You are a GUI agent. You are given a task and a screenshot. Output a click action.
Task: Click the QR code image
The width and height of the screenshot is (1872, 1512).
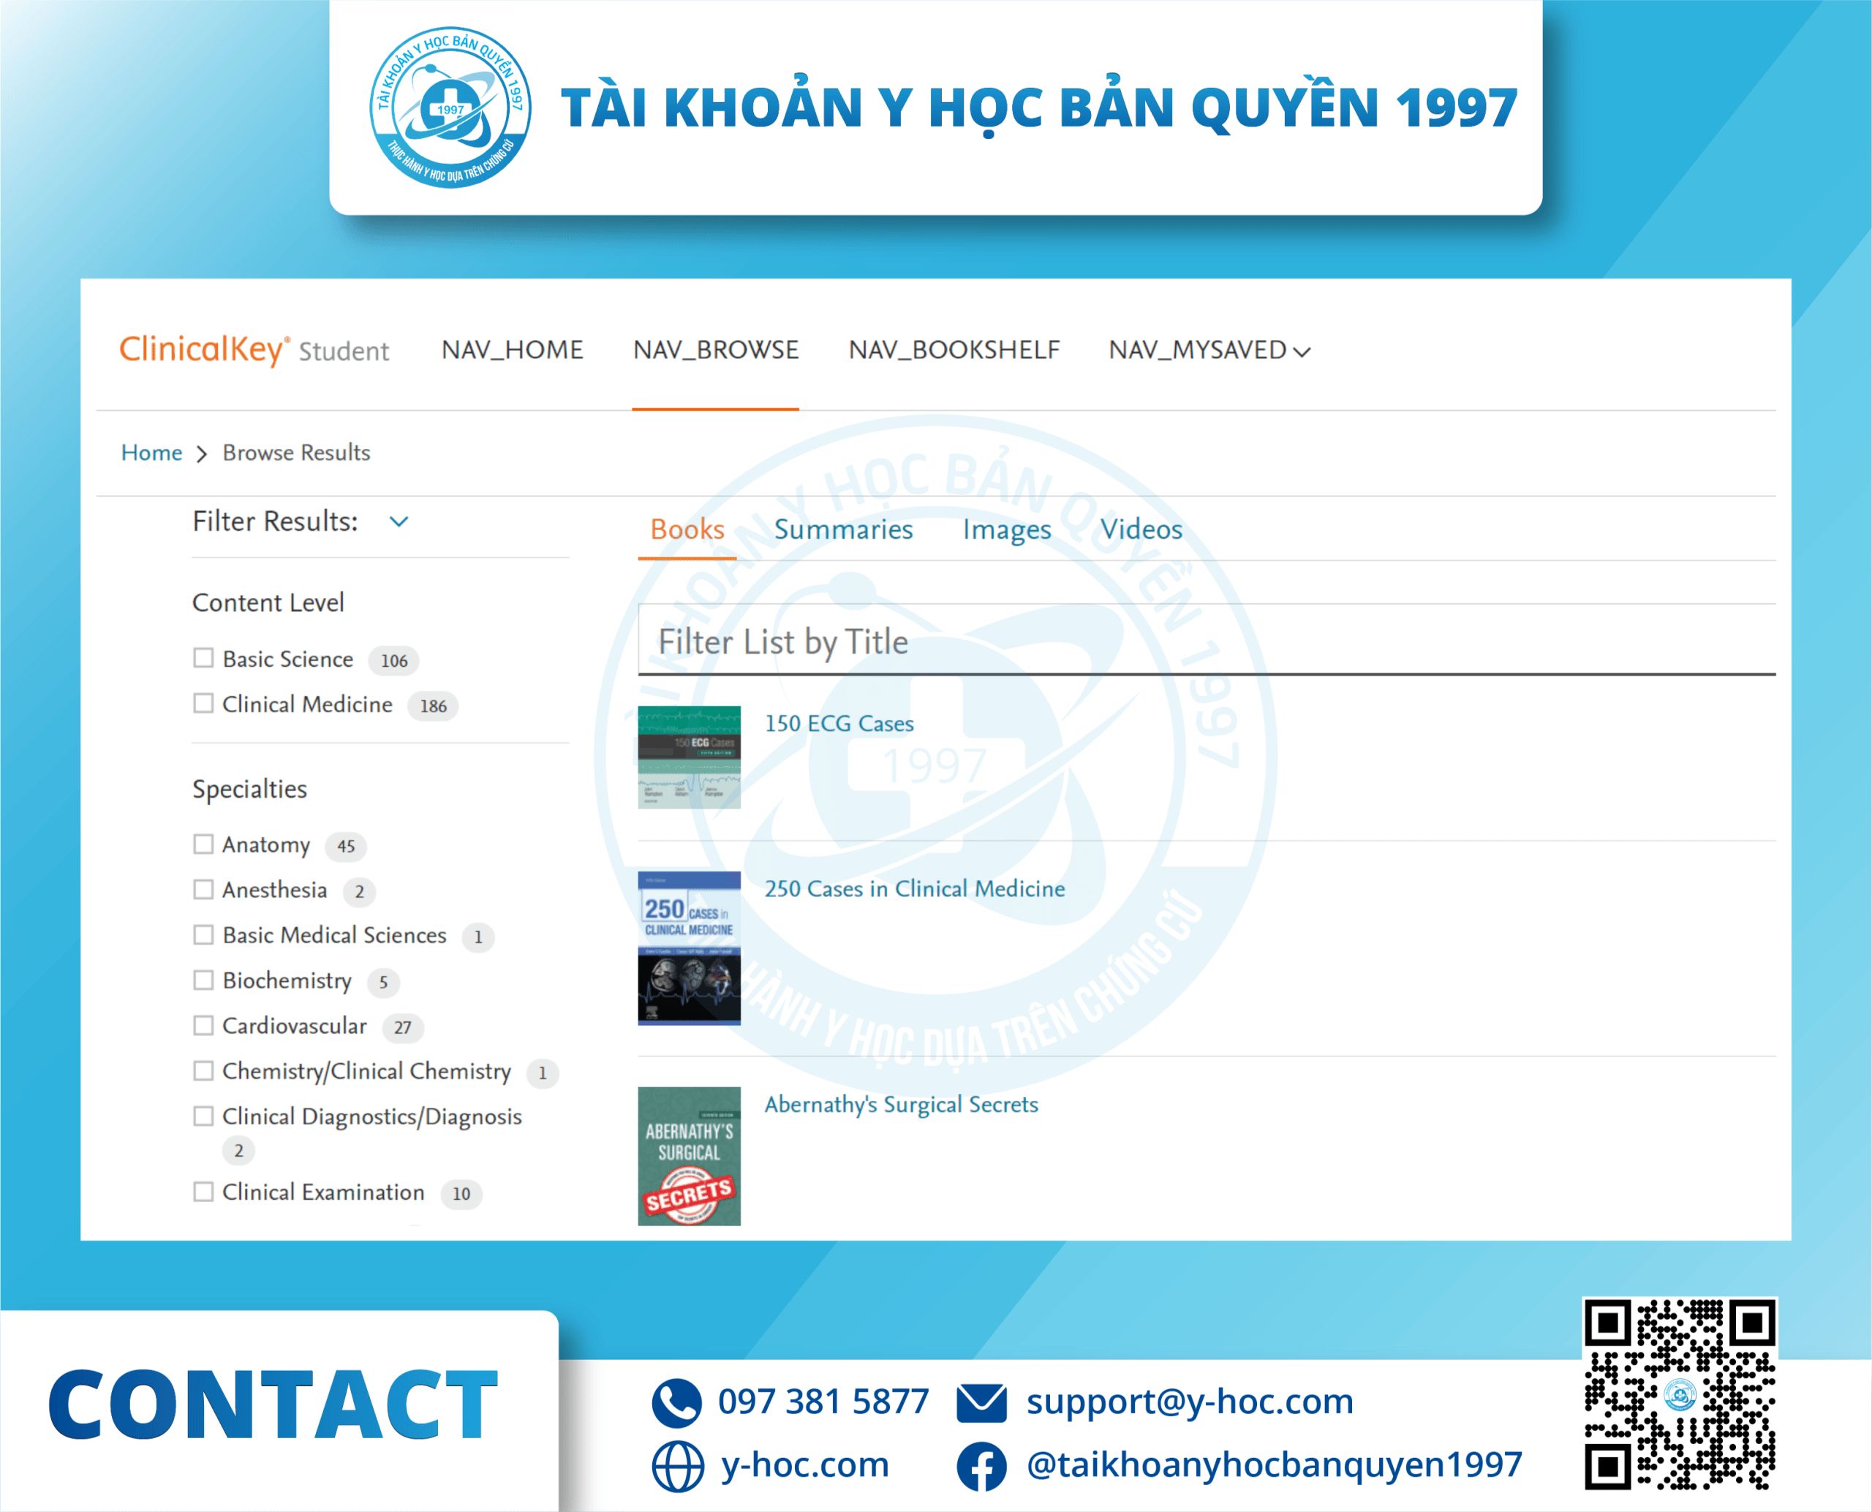coord(1679,1394)
